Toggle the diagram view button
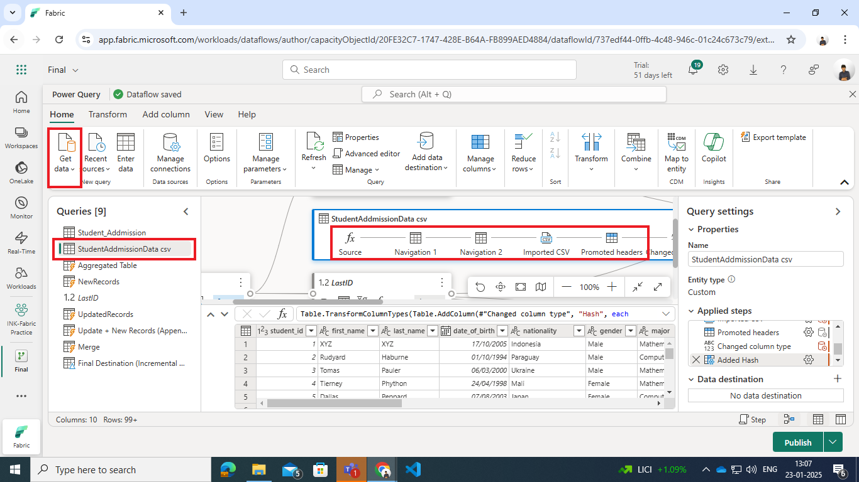Screen dimensions: 859x482 coord(789,419)
